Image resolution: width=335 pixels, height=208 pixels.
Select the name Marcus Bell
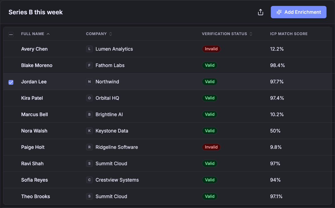click(x=34, y=115)
